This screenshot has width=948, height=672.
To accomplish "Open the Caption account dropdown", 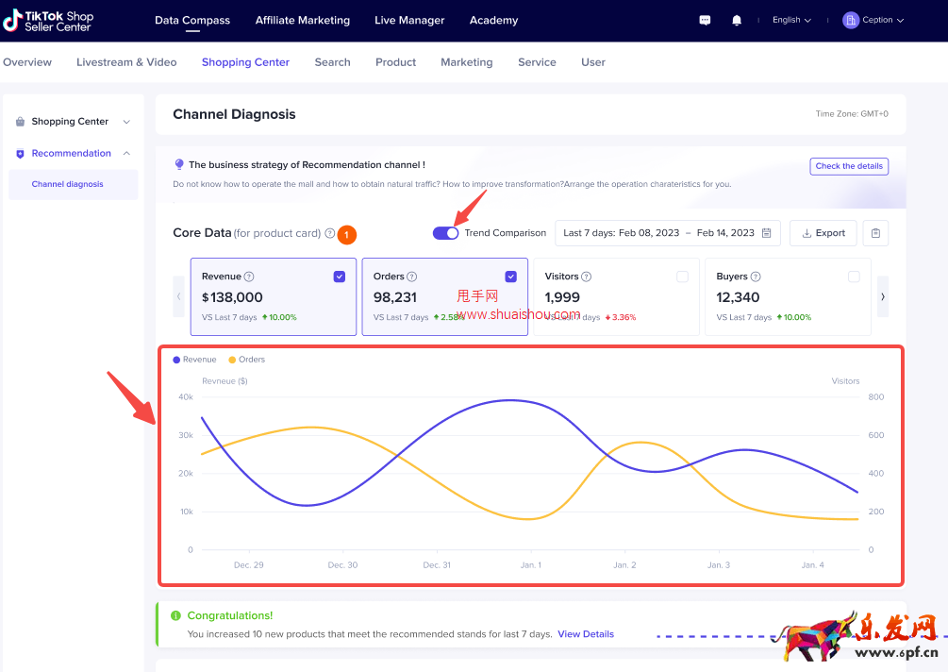I will [883, 20].
